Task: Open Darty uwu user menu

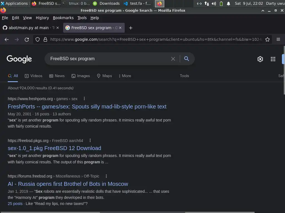Action: [x=275, y=3]
